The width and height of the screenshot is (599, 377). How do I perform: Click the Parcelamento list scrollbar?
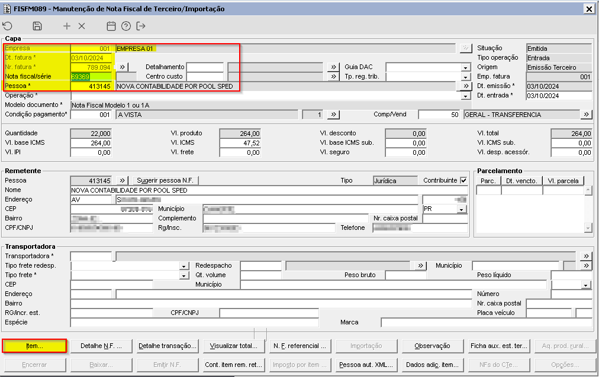coord(588,209)
